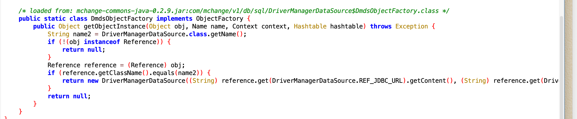The width and height of the screenshot is (577, 119).
Task: Click the ObjectFactory interface name
Action: click(x=220, y=19)
